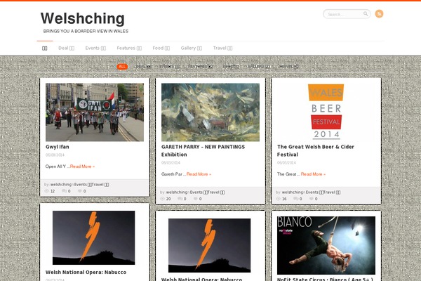421x281 pixels.
Task: Click the search magnifier icon
Action: 366,14
